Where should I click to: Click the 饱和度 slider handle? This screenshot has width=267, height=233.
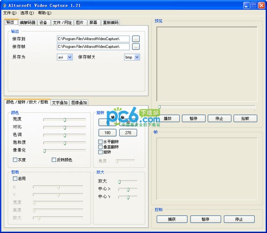pyautogui.click(x=65, y=143)
